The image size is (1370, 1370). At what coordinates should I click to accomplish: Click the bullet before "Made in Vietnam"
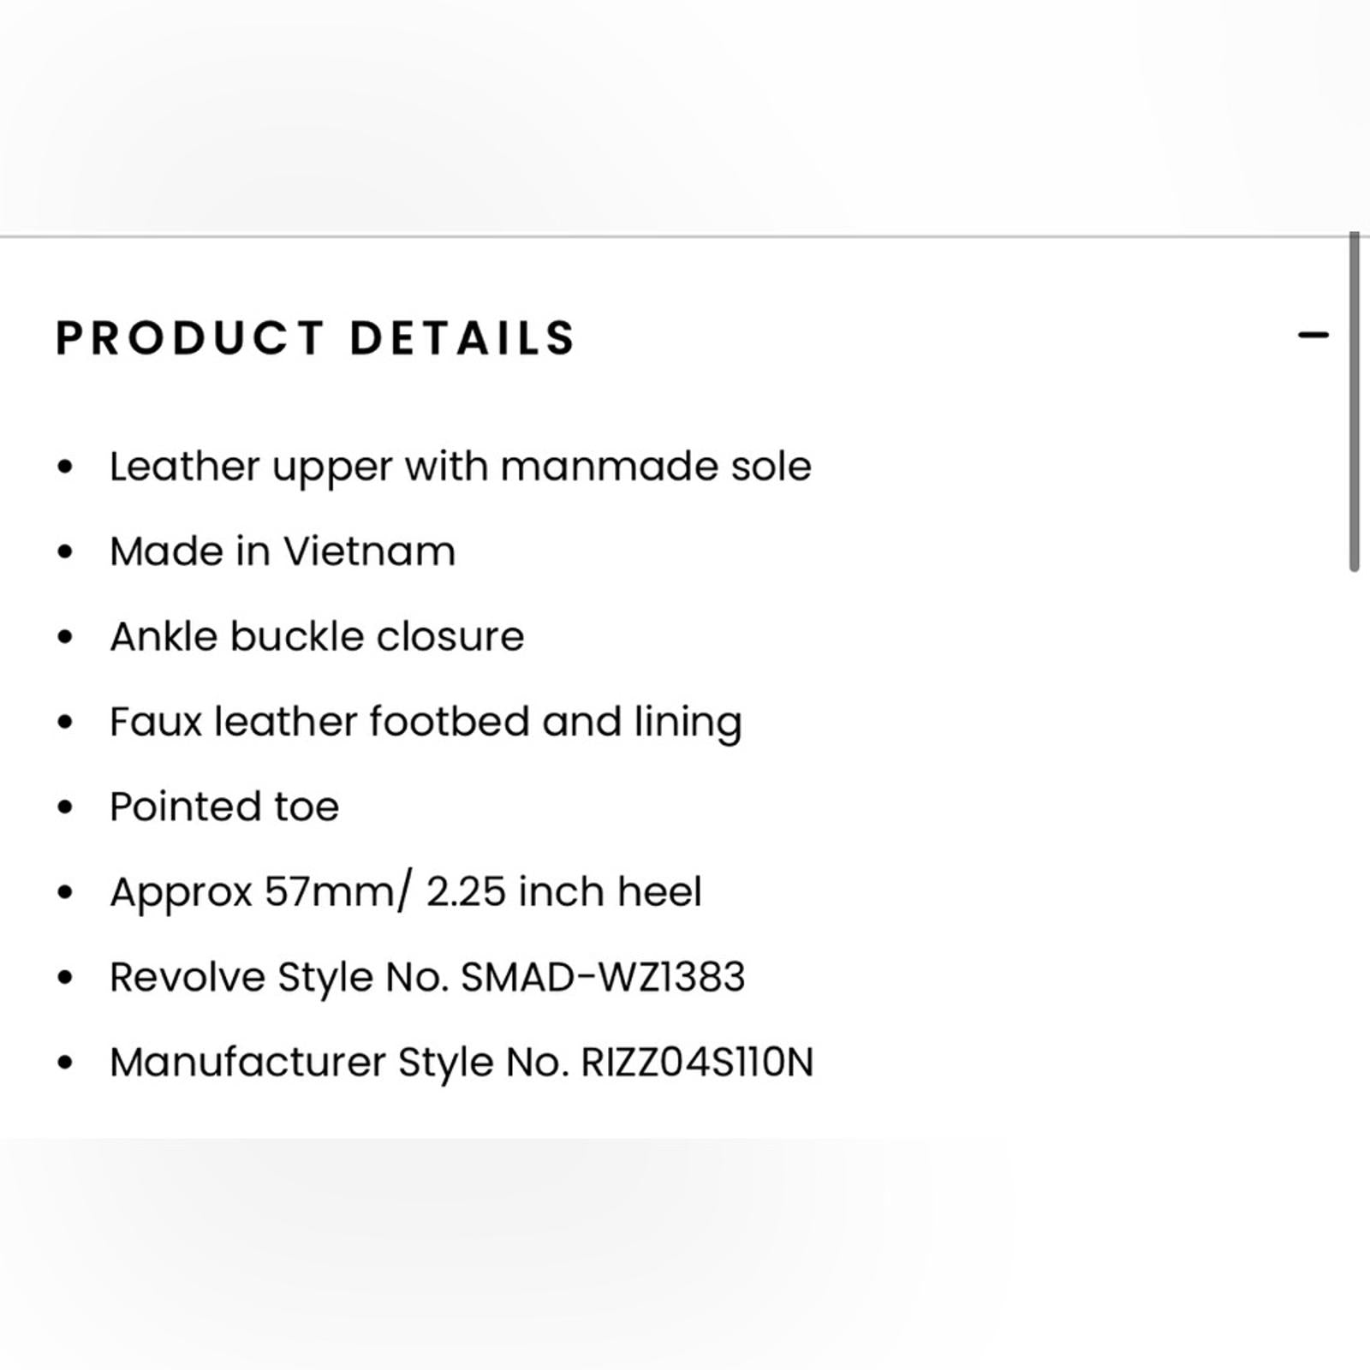[x=65, y=552]
